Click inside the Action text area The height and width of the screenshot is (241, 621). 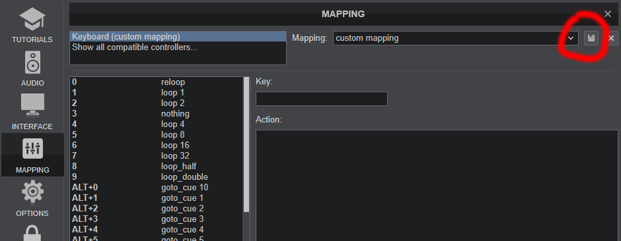[437, 186]
